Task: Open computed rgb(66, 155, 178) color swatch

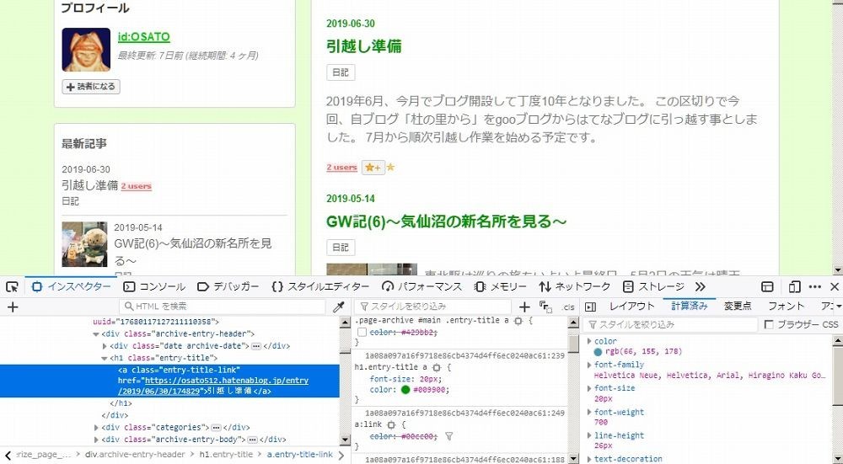Action: pos(598,352)
